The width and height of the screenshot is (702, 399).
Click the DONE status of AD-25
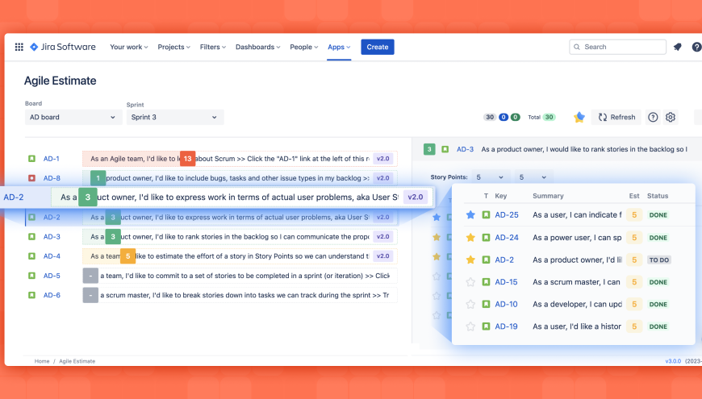coord(658,215)
